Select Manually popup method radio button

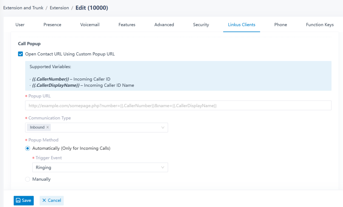(27, 179)
